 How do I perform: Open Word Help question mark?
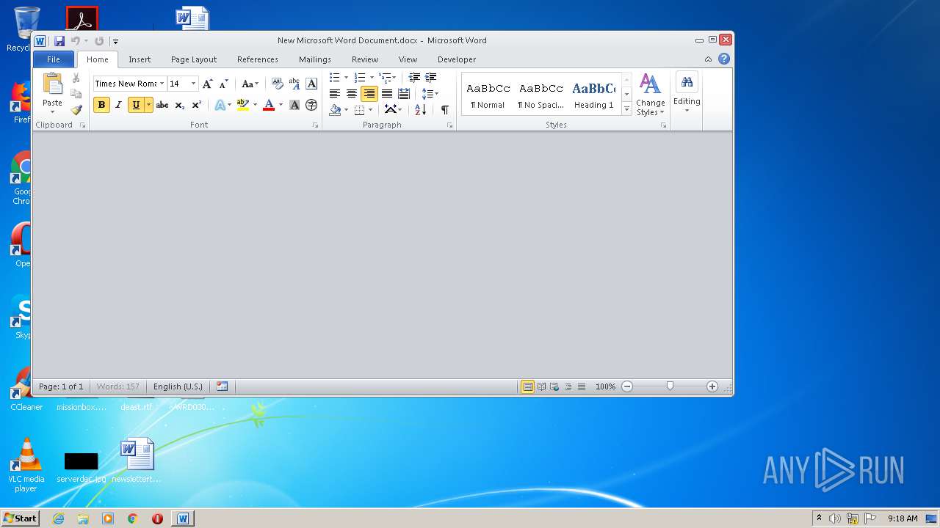point(724,59)
